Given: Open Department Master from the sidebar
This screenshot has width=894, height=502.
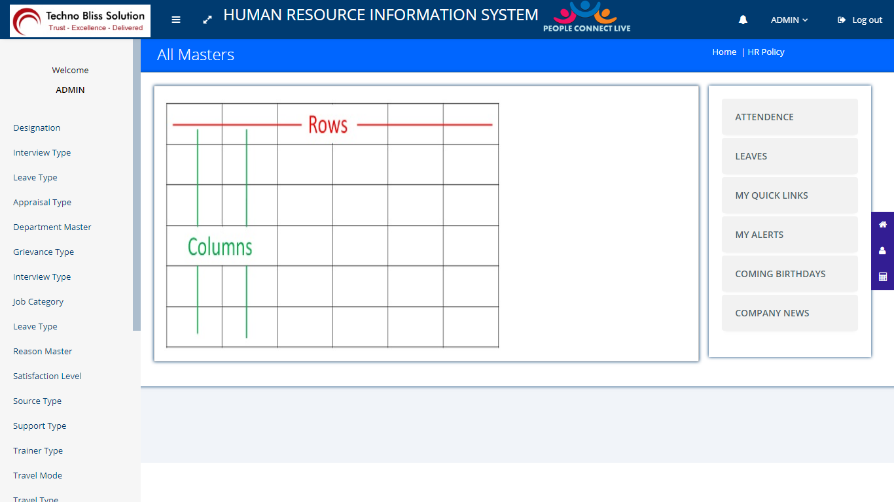Looking at the screenshot, I should pyautogui.click(x=52, y=227).
